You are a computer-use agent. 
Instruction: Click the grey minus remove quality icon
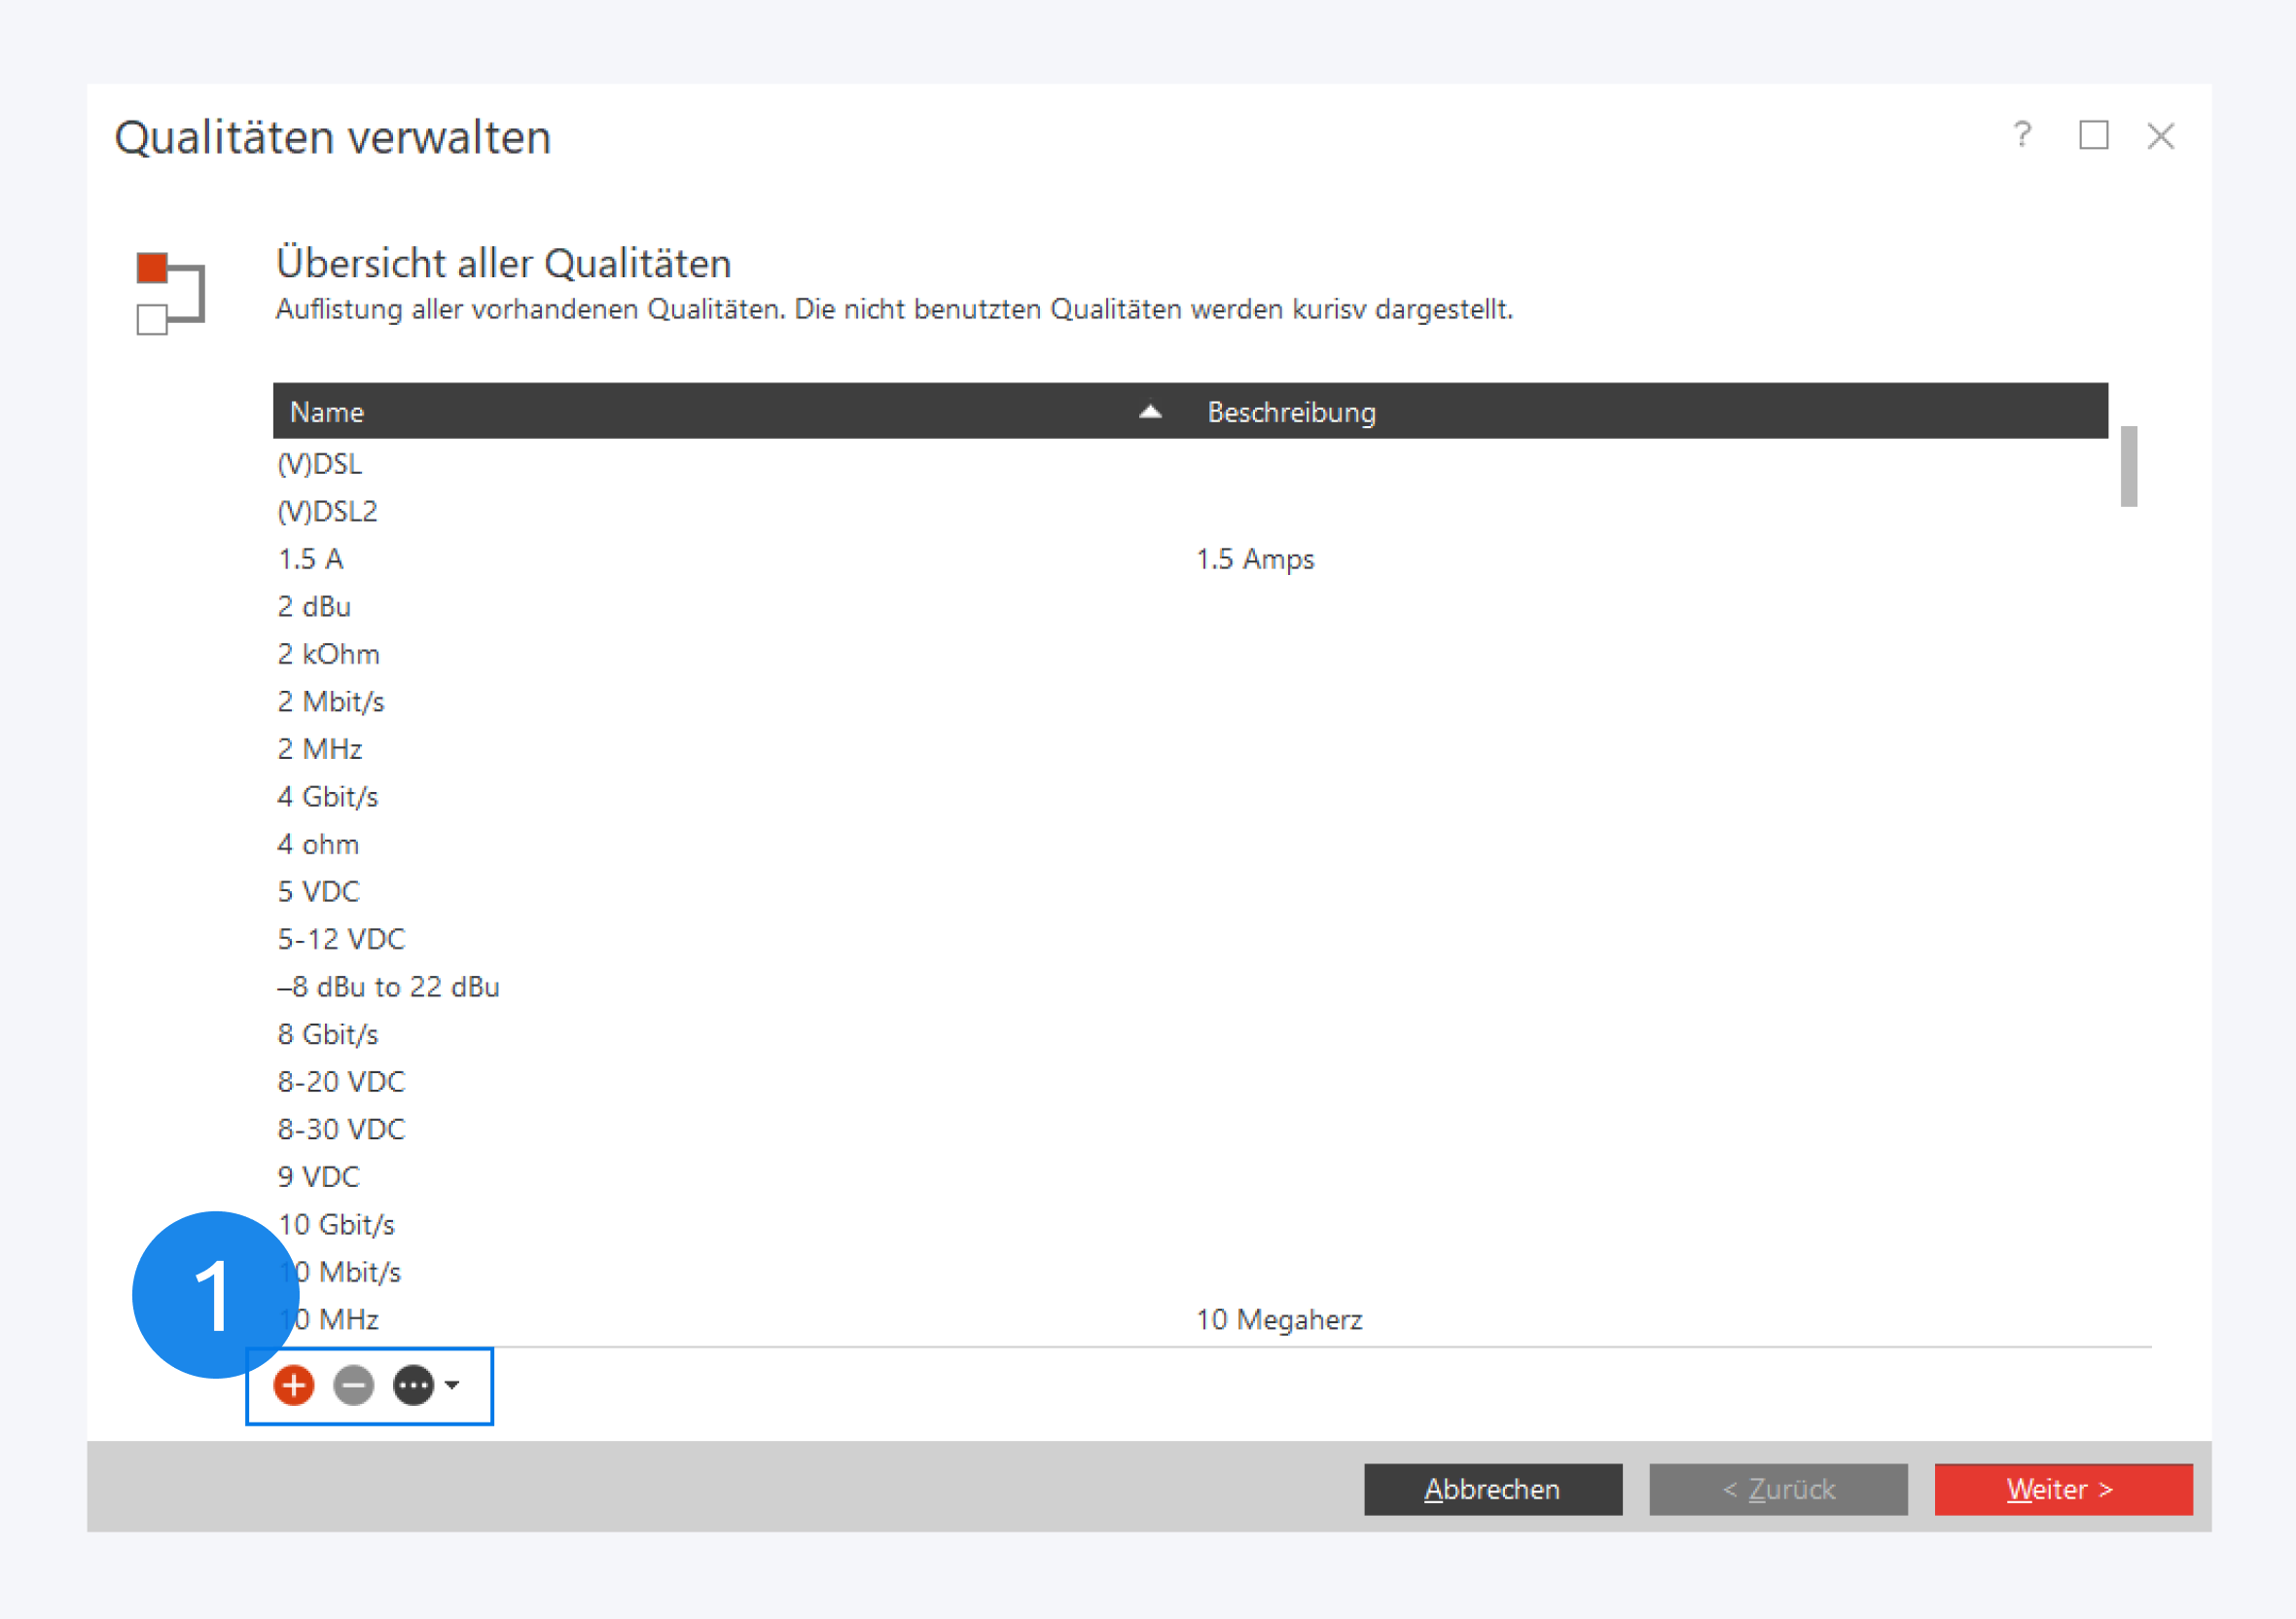point(353,1385)
